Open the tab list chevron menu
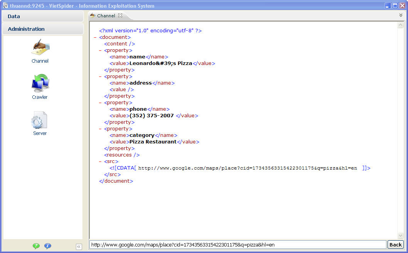Screen dimensions: 408x253 (x=401, y=15)
